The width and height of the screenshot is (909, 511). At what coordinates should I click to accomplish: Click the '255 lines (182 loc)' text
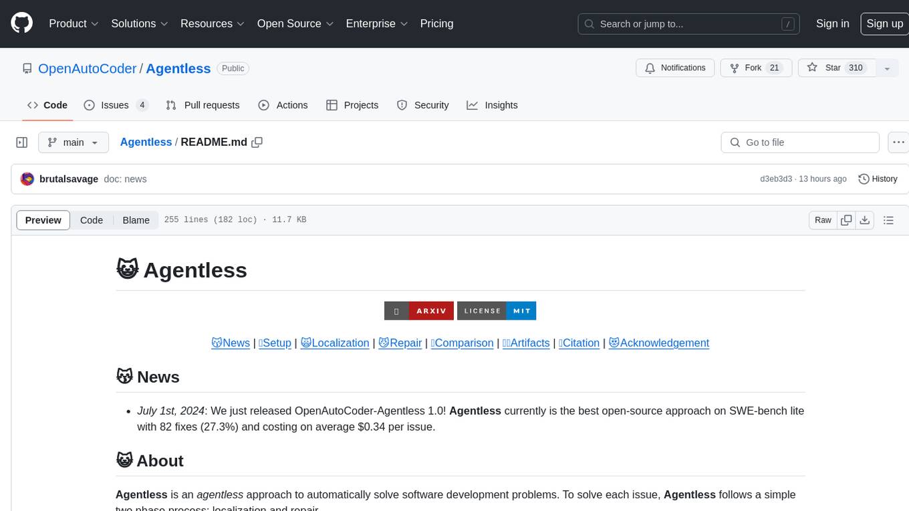tap(210, 220)
